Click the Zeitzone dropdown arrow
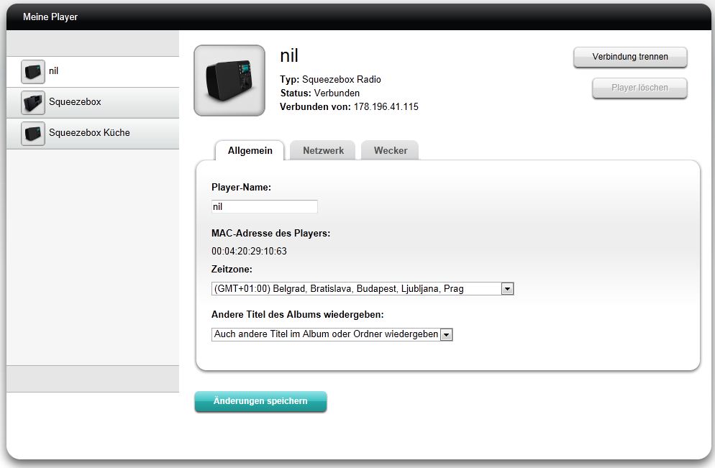This screenshot has height=468, width=715. 508,289
